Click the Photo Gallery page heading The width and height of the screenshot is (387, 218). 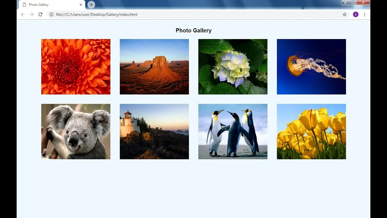(193, 31)
